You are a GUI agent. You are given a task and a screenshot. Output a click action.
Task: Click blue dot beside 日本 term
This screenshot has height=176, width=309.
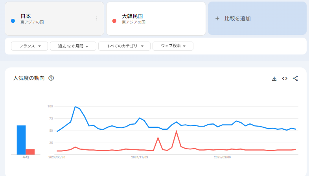[13, 21]
